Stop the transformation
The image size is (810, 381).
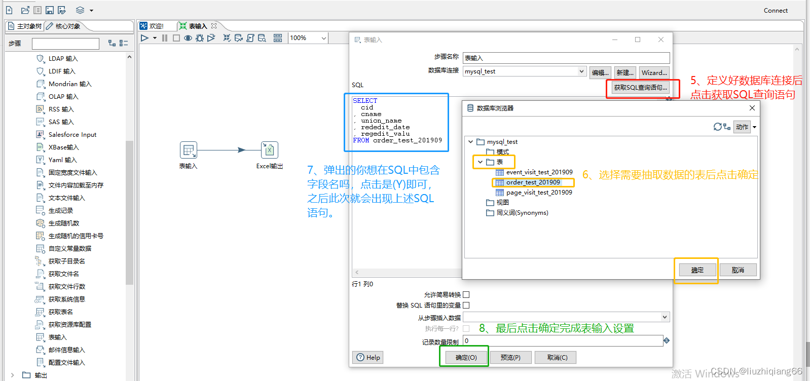[x=176, y=38]
